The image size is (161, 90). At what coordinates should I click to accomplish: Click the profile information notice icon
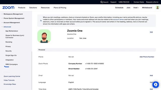point(41,20)
